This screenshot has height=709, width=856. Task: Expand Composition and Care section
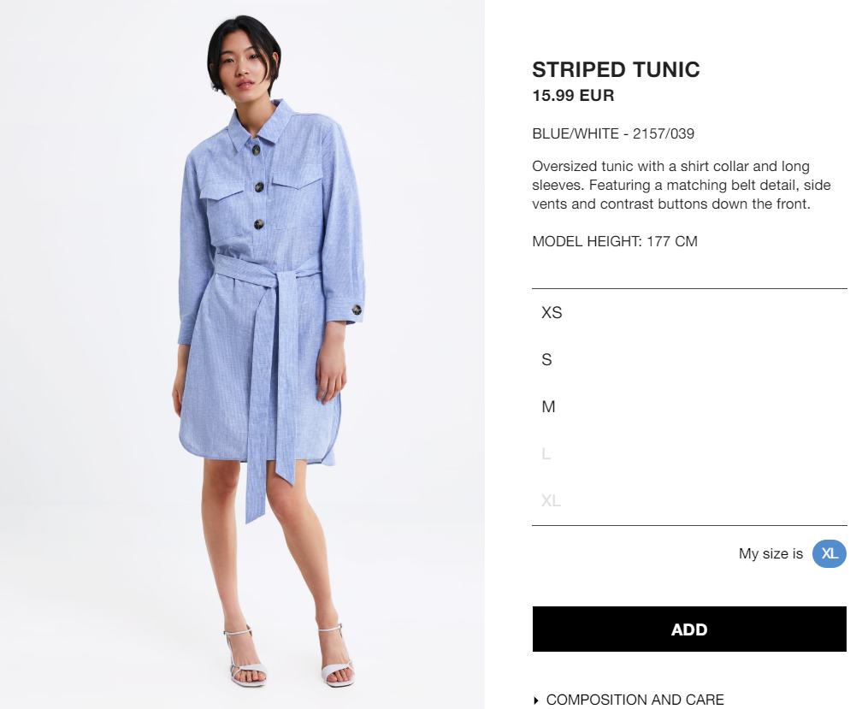[x=629, y=700]
